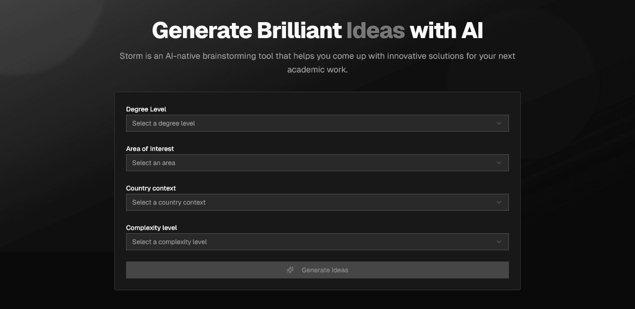Open the 'Select an area' dropdown
The image size is (635, 309).
[317, 163]
